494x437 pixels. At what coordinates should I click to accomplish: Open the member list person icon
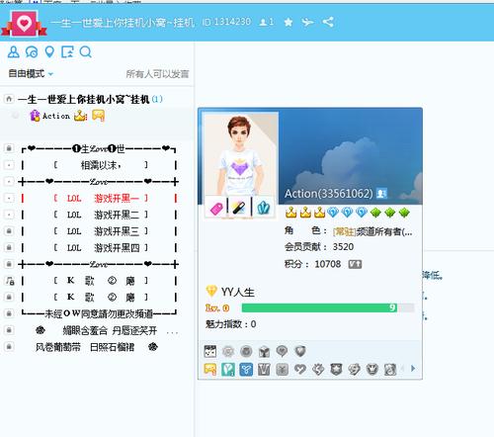(14, 52)
